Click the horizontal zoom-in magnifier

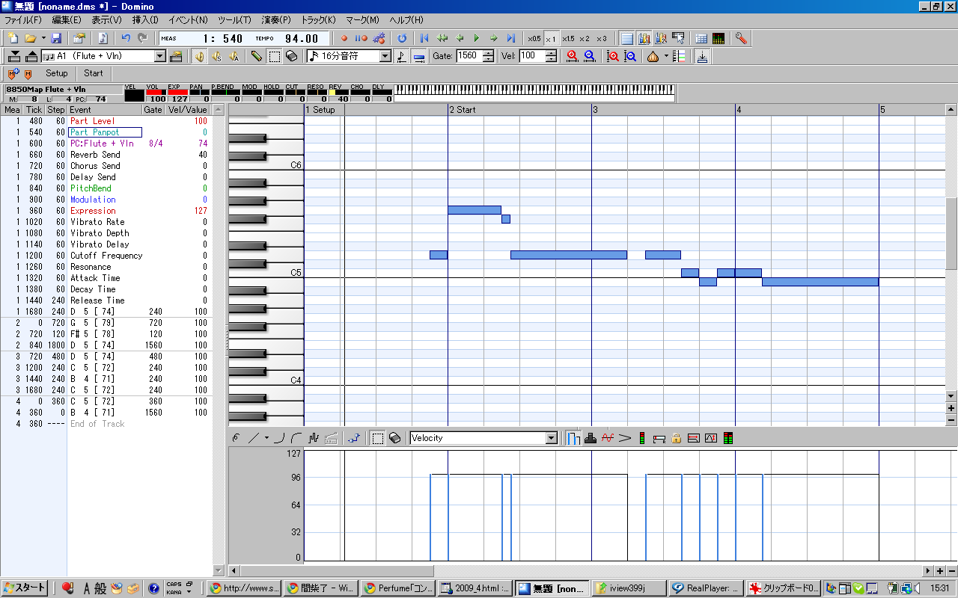(x=573, y=56)
